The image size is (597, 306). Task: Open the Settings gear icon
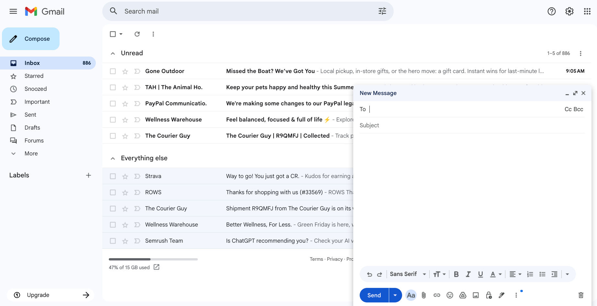569,11
